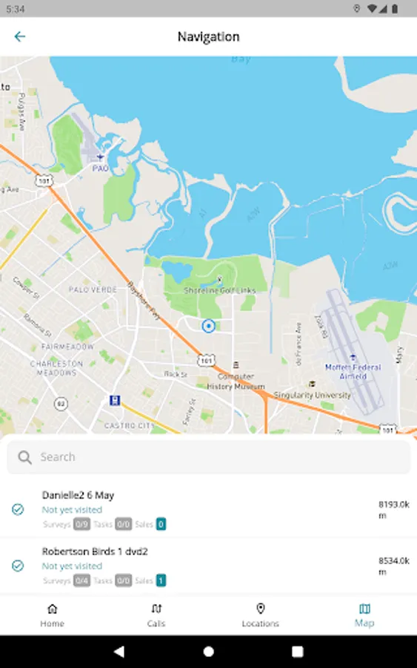The image size is (417, 668).
Task: Tap the Computer History Museum marker
Action: coord(236,365)
